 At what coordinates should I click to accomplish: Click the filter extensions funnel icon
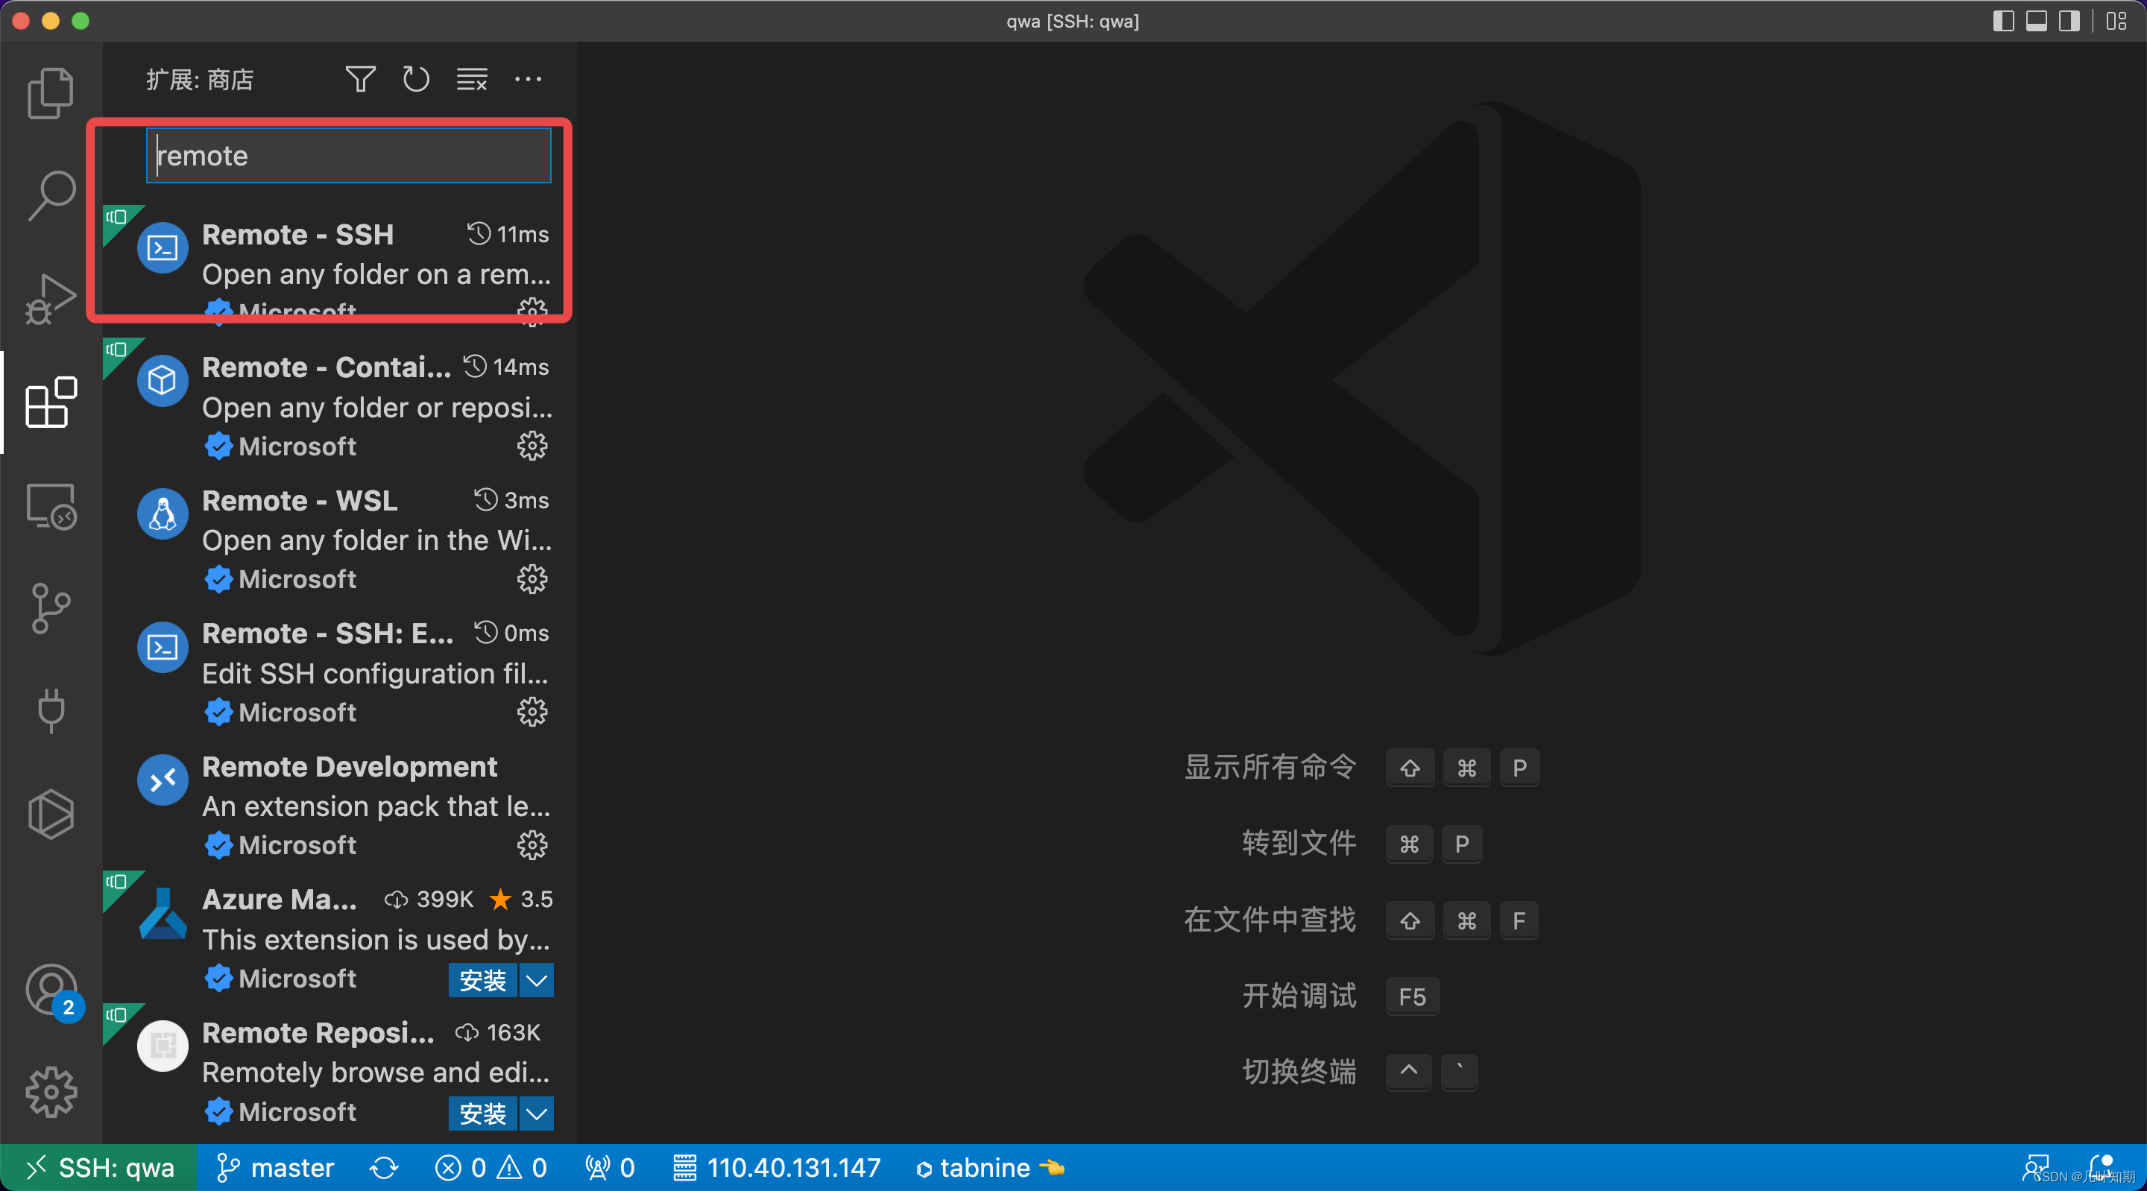[x=360, y=79]
